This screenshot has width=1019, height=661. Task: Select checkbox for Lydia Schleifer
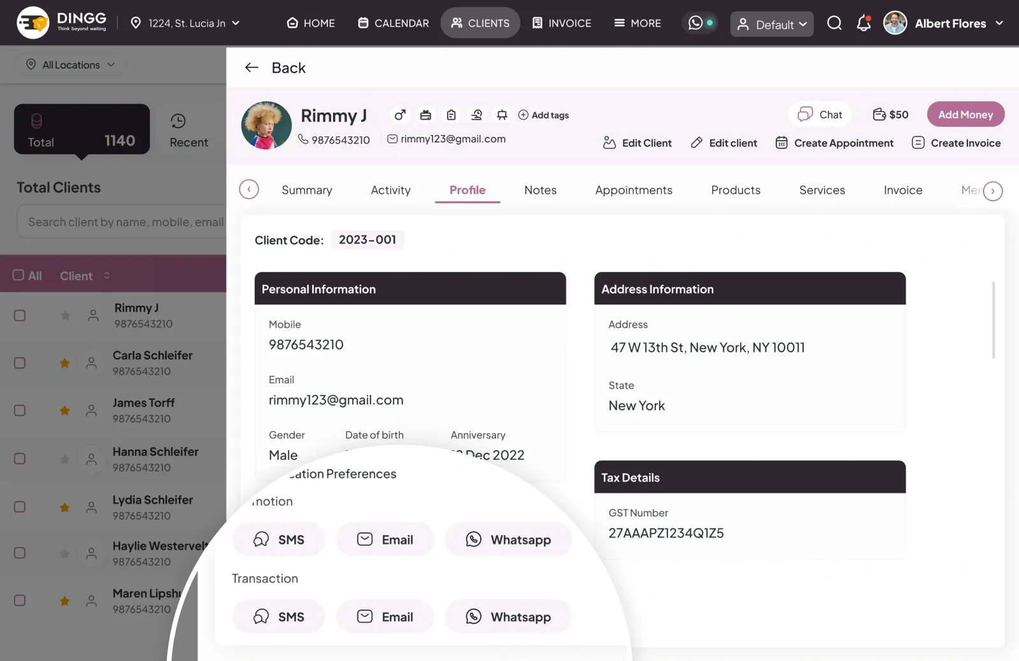point(20,507)
